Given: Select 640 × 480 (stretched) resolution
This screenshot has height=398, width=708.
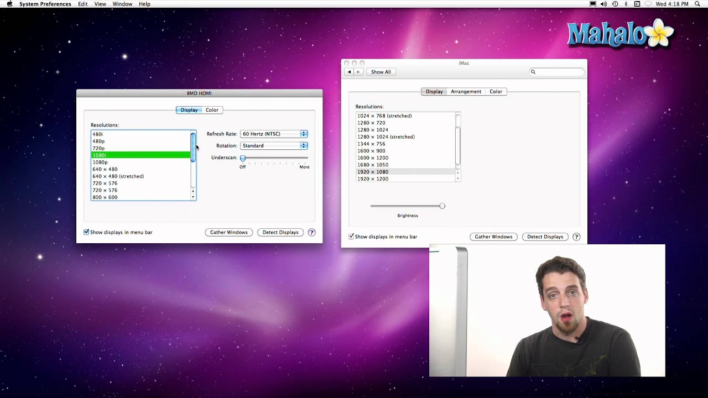Looking at the screenshot, I should [140, 176].
